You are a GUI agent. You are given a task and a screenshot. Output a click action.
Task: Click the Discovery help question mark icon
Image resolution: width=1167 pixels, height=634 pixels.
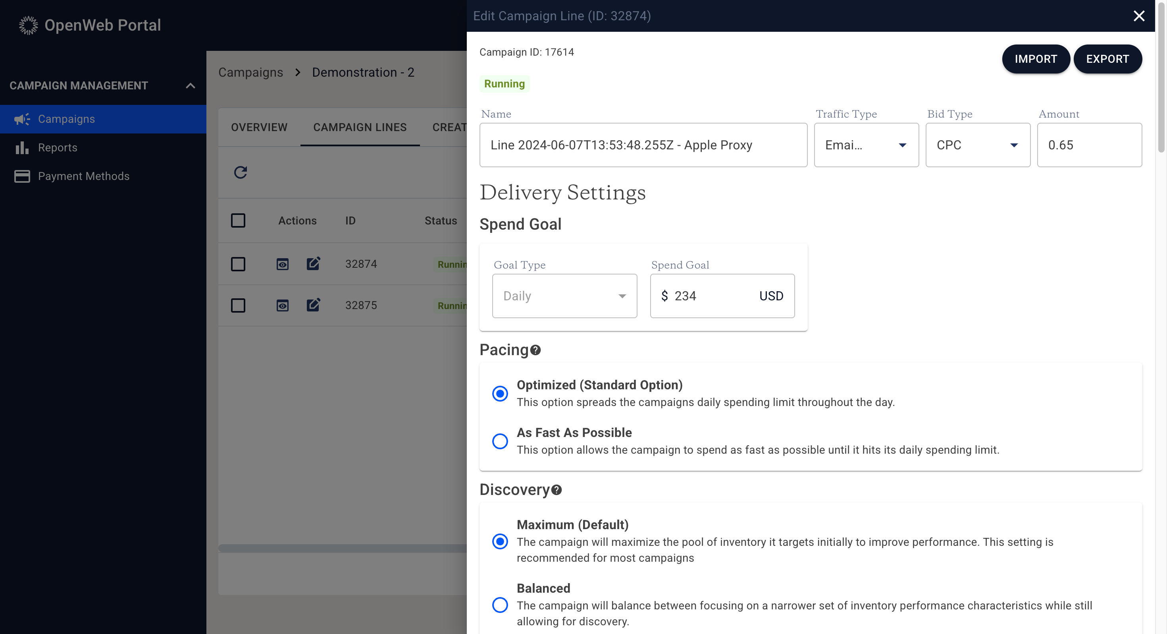tap(557, 490)
